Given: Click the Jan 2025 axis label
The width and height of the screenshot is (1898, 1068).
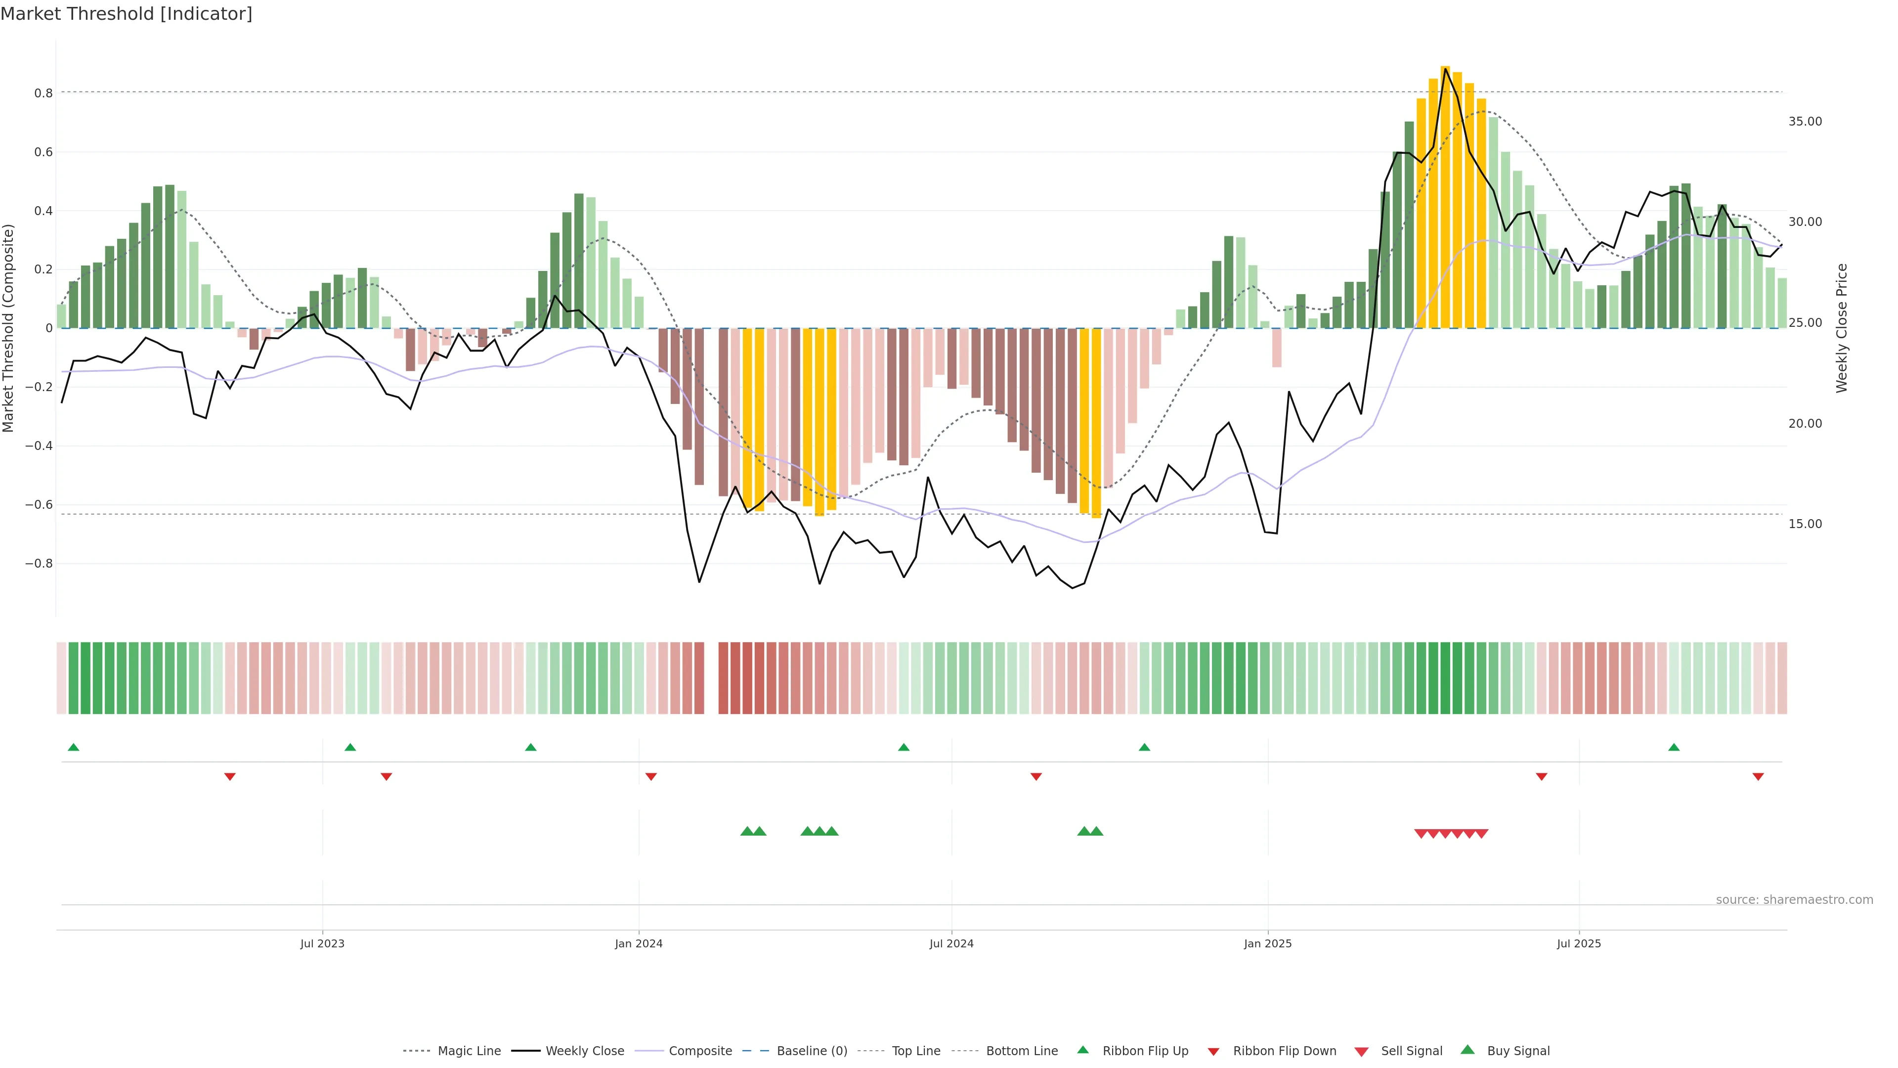Looking at the screenshot, I should coord(1267,943).
